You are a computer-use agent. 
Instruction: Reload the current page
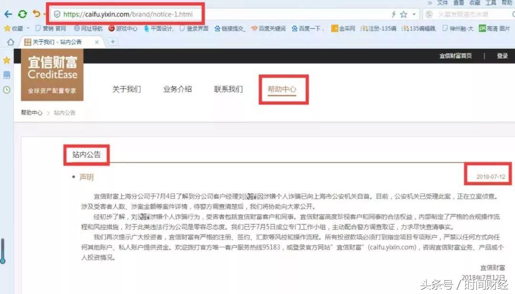[x=22, y=14]
